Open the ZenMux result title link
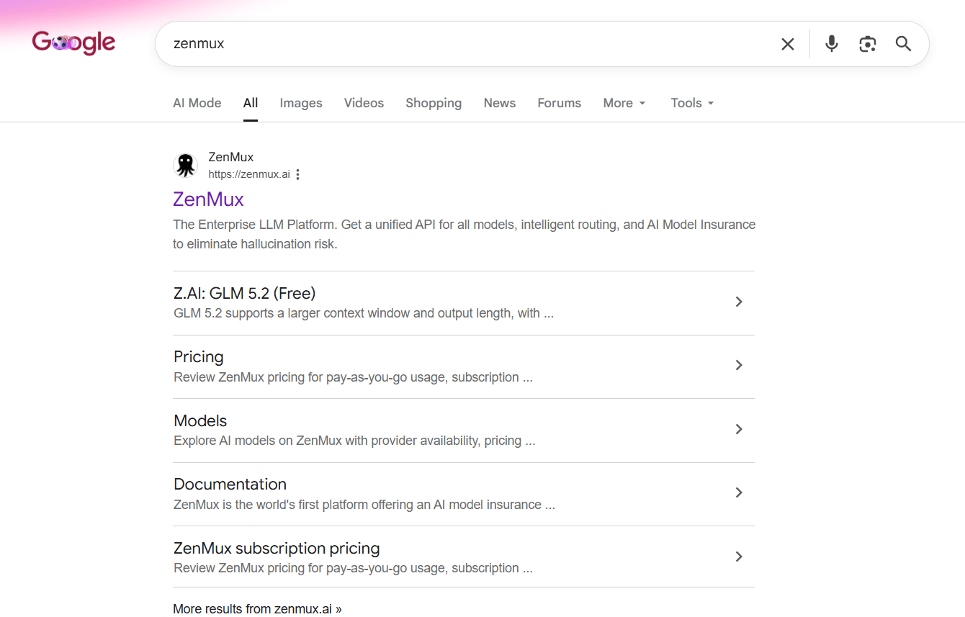The height and width of the screenshot is (617, 965). [x=208, y=199]
